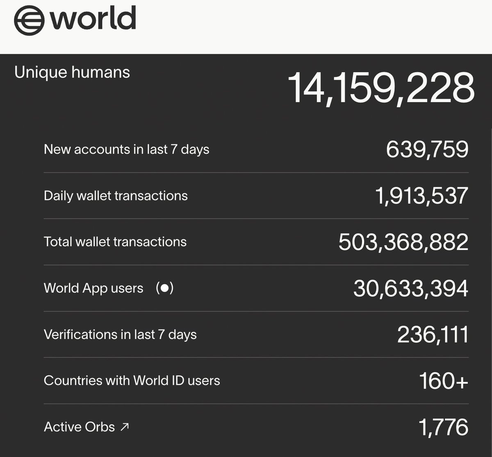492x457 pixels.
Task: Click the 'world' wordmark text
Action: [93, 18]
